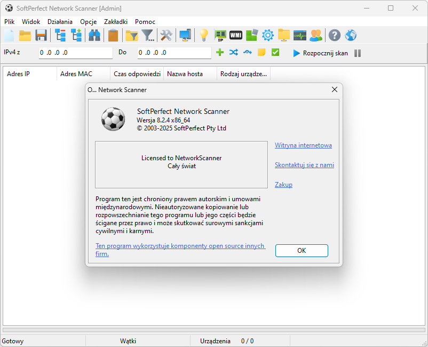Open the Widok menu

(31, 22)
